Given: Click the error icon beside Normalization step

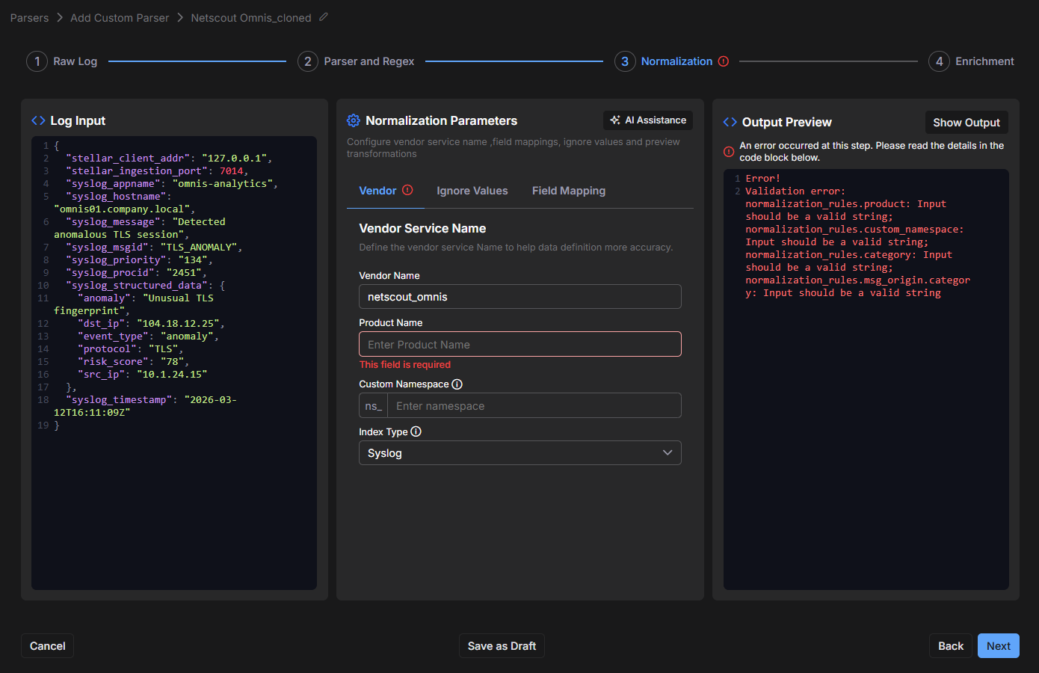Looking at the screenshot, I should pyautogui.click(x=724, y=61).
